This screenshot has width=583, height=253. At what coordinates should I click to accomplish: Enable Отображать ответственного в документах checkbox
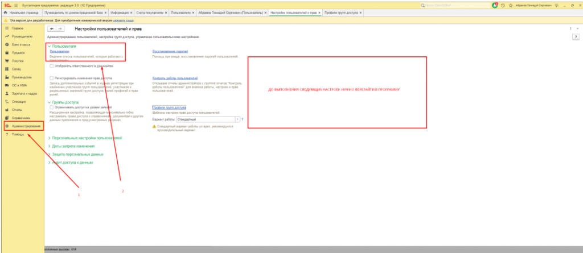(x=51, y=66)
